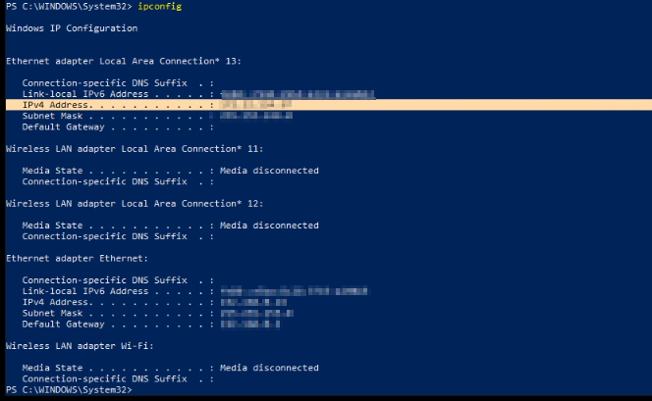Select the Local Area Connection* 11 adapter heading
This screenshot has height=401, width=652.
pyautogui.click(x=135, y=149)
